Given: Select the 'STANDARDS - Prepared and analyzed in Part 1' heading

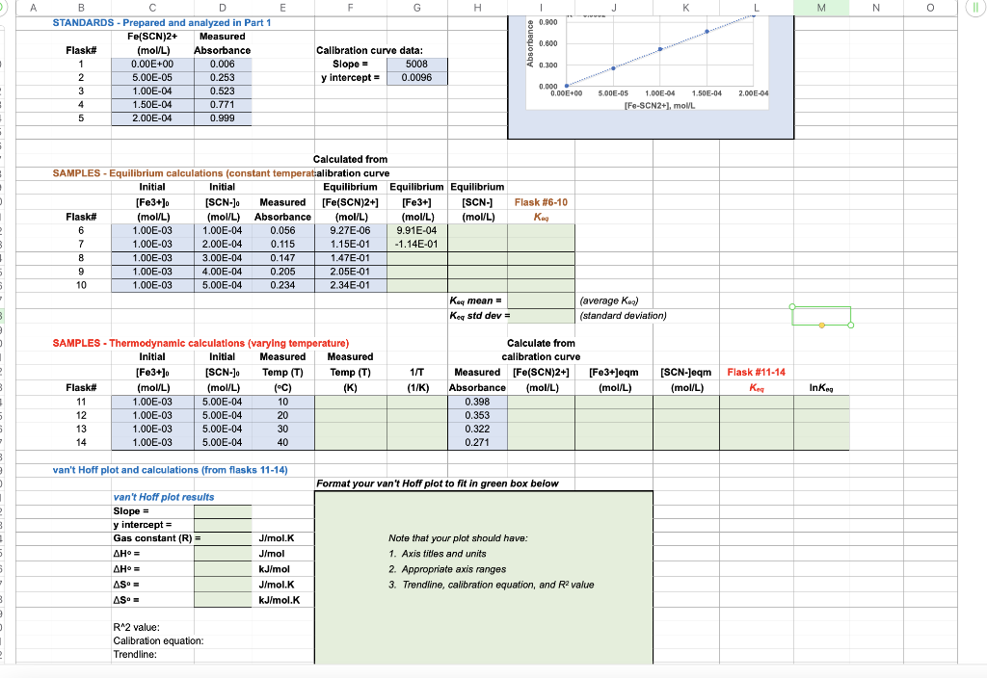Looking at the screenshot, I should click(x=162, y=23).
